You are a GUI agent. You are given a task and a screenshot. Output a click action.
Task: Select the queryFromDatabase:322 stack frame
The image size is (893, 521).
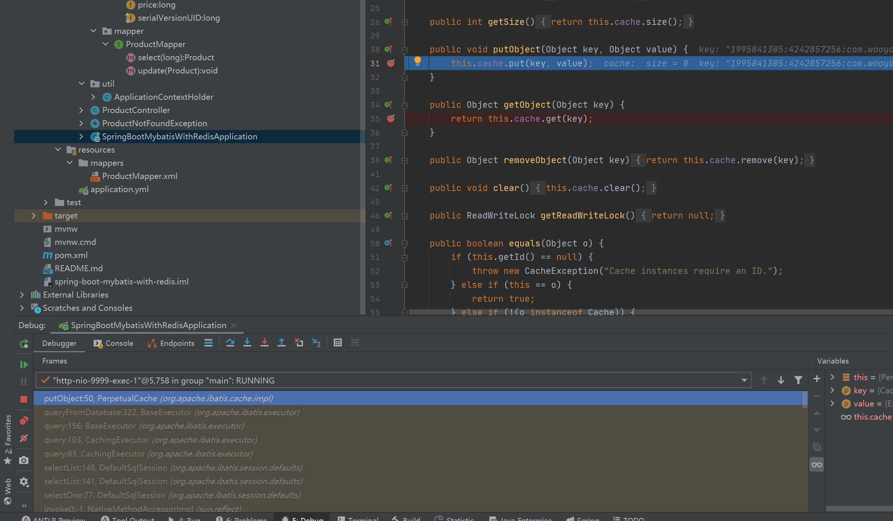tap(172, 412)
